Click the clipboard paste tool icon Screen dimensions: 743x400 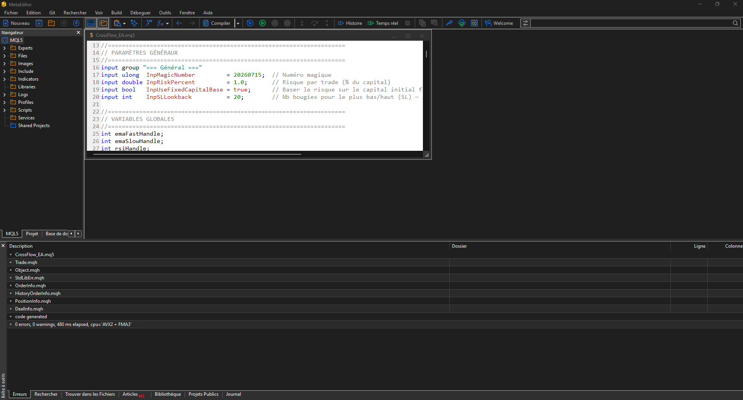point(117,23)
